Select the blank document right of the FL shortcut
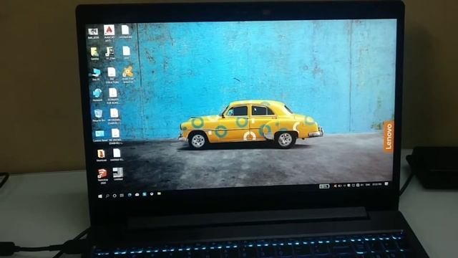Image resolution: width=458 pixels, height=258 pixels. tap(126, 52)
